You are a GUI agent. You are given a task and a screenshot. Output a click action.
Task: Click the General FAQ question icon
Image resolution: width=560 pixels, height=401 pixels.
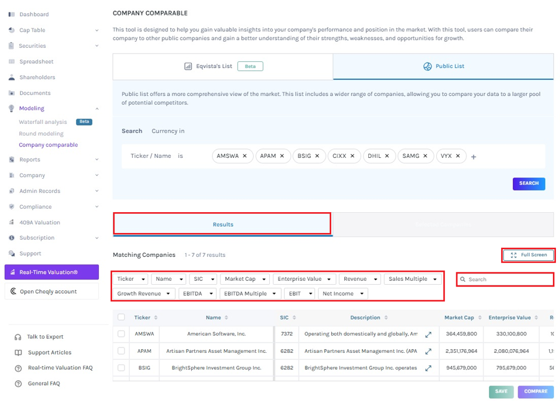pyautogui.click(x=18, y=384)
